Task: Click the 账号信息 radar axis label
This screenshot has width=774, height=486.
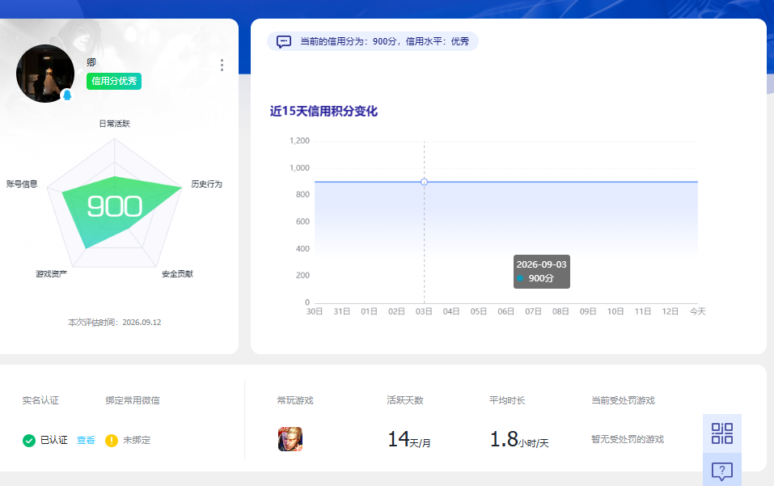Action: point(22,184)
